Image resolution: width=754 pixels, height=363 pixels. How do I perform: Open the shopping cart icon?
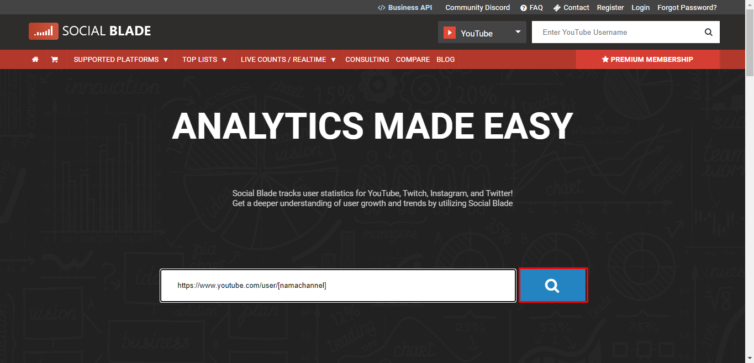coord(55,60)
